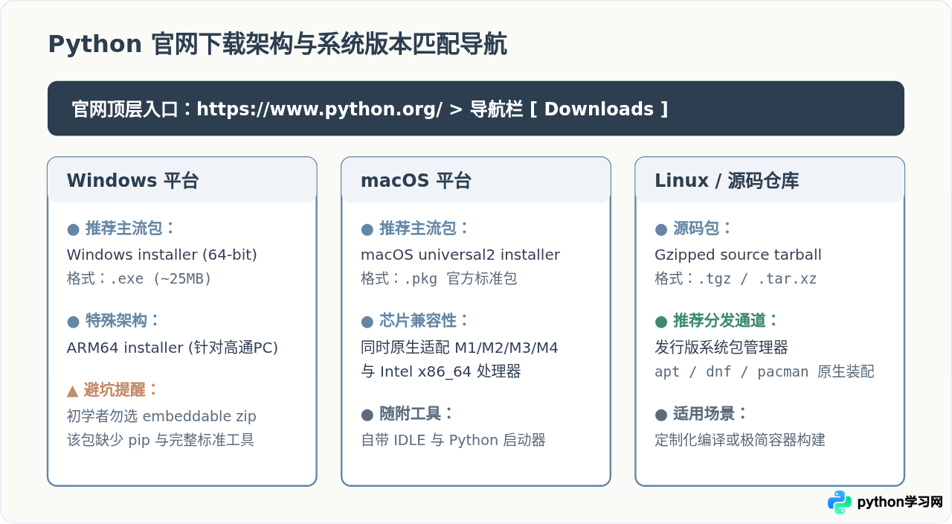Click 格式：.exe (~25MB) line
Screen dimensions: 952x524
click(139, 278)
